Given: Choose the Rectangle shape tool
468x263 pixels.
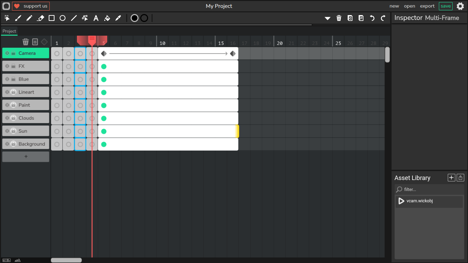Looking at the screenshot, I should pyautogui.click(x=51, y=18).
